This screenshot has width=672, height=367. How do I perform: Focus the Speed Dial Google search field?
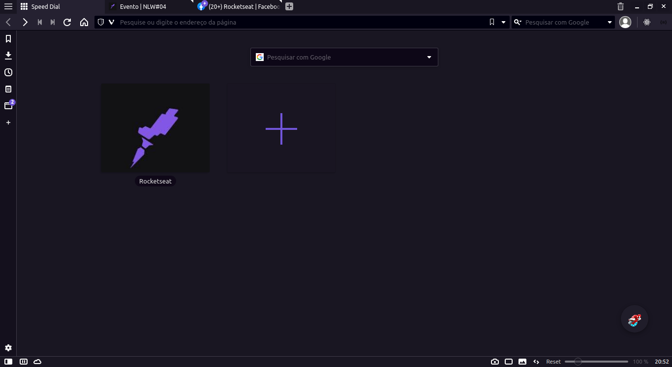[344, 57]
